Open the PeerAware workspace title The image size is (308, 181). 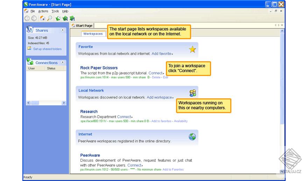click(x=90, y=155)
